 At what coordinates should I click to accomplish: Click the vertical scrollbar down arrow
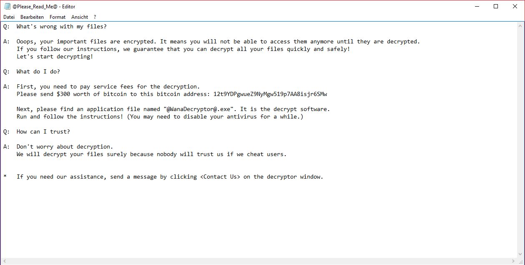[521, 254]
